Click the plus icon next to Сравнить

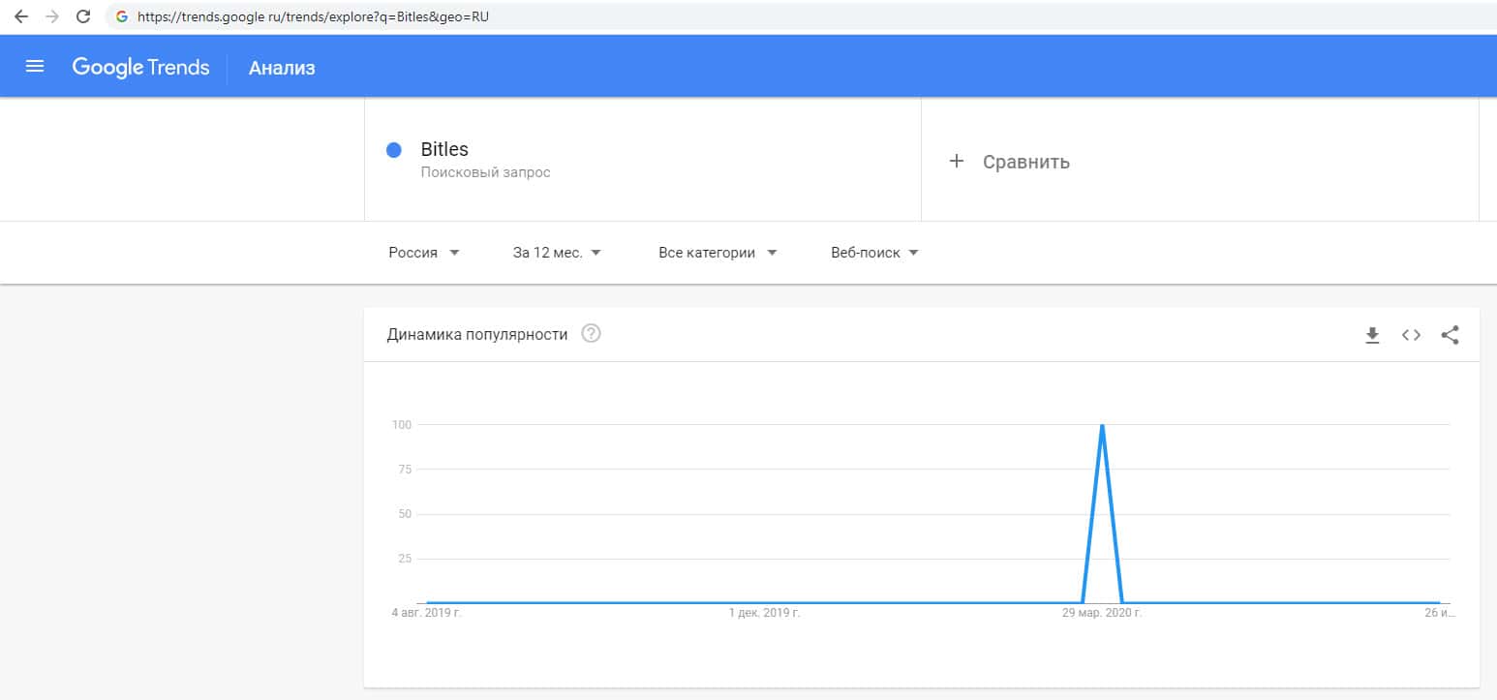pyautogui.click(x=957, y=162)
